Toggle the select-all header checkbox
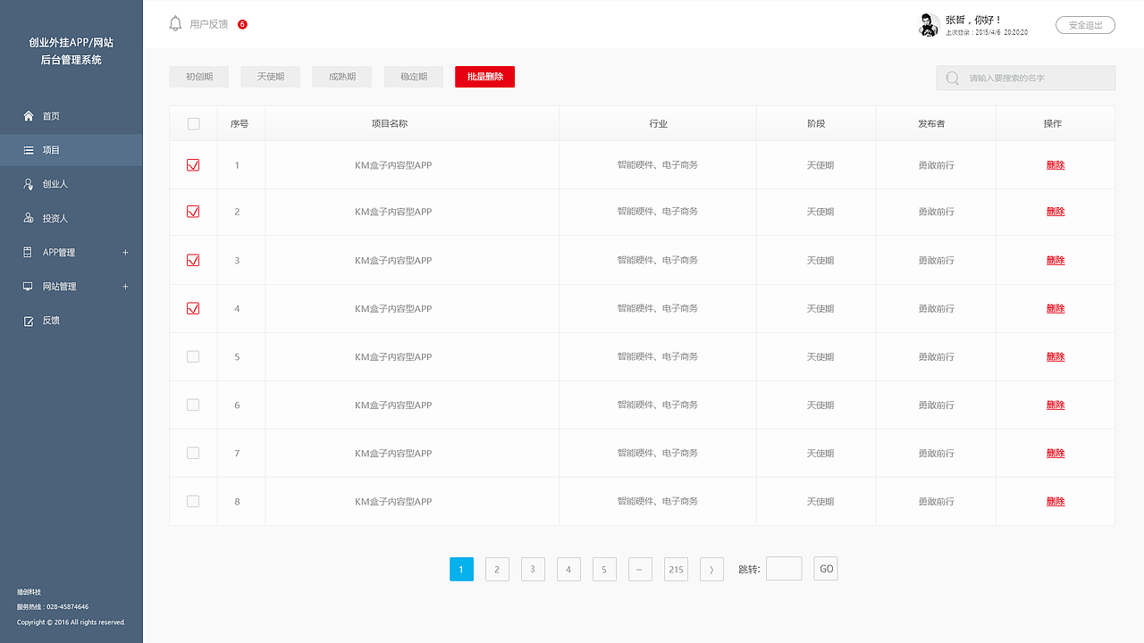 tap(193, 123)
